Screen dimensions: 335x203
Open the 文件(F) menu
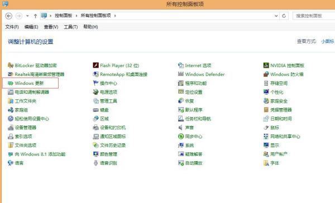(x=12, y=27)
